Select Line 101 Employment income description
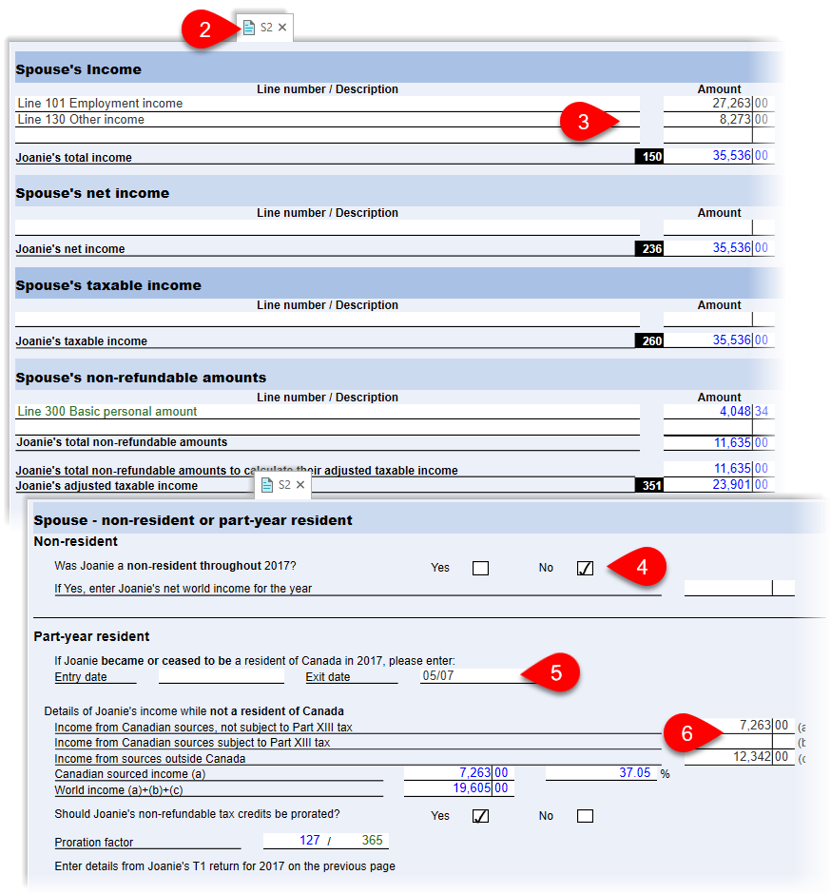 pos(327,104)
